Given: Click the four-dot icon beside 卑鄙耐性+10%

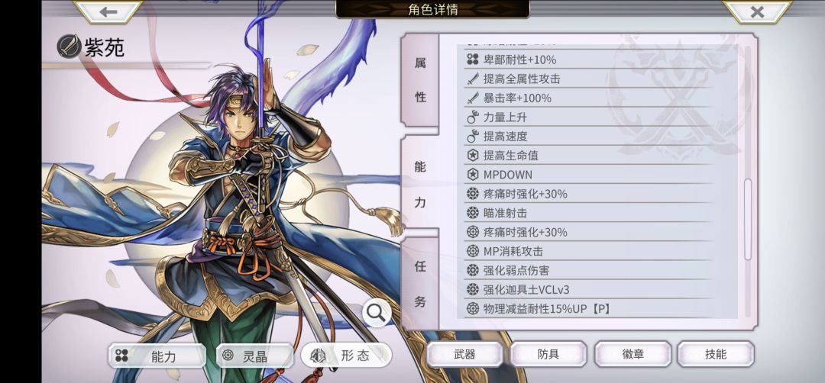Looking at the screenshot, I should click(x=473, y=60).
